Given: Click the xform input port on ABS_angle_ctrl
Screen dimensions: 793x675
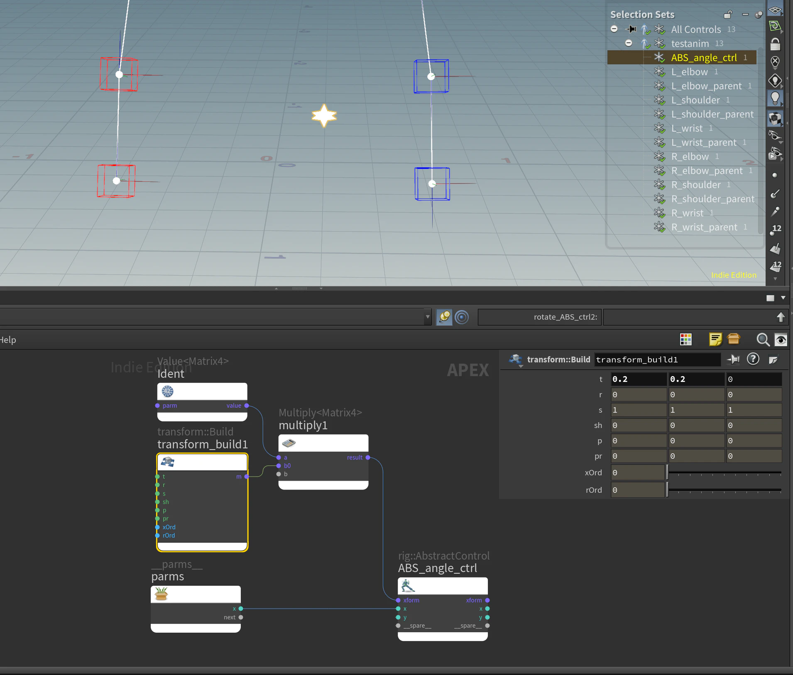Looking at the screenshot, I should click(398, 600).
